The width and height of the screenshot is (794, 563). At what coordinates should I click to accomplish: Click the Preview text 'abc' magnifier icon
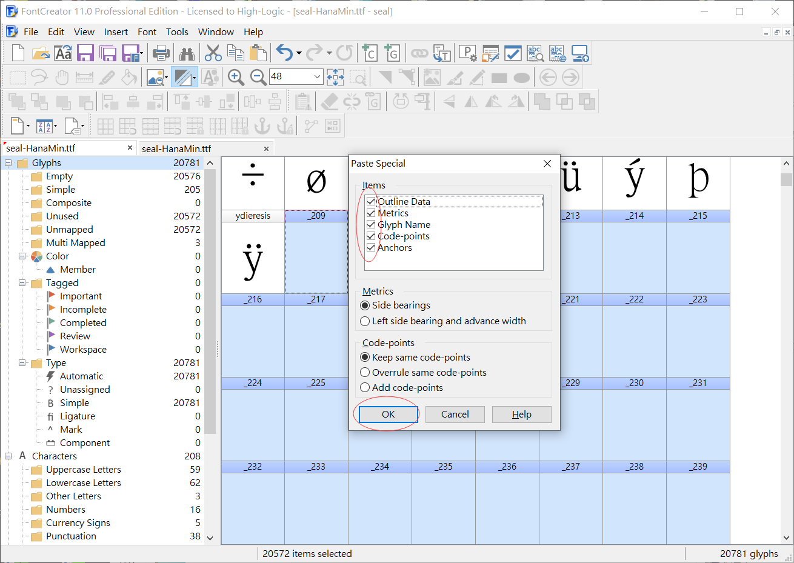click(535, 53)
